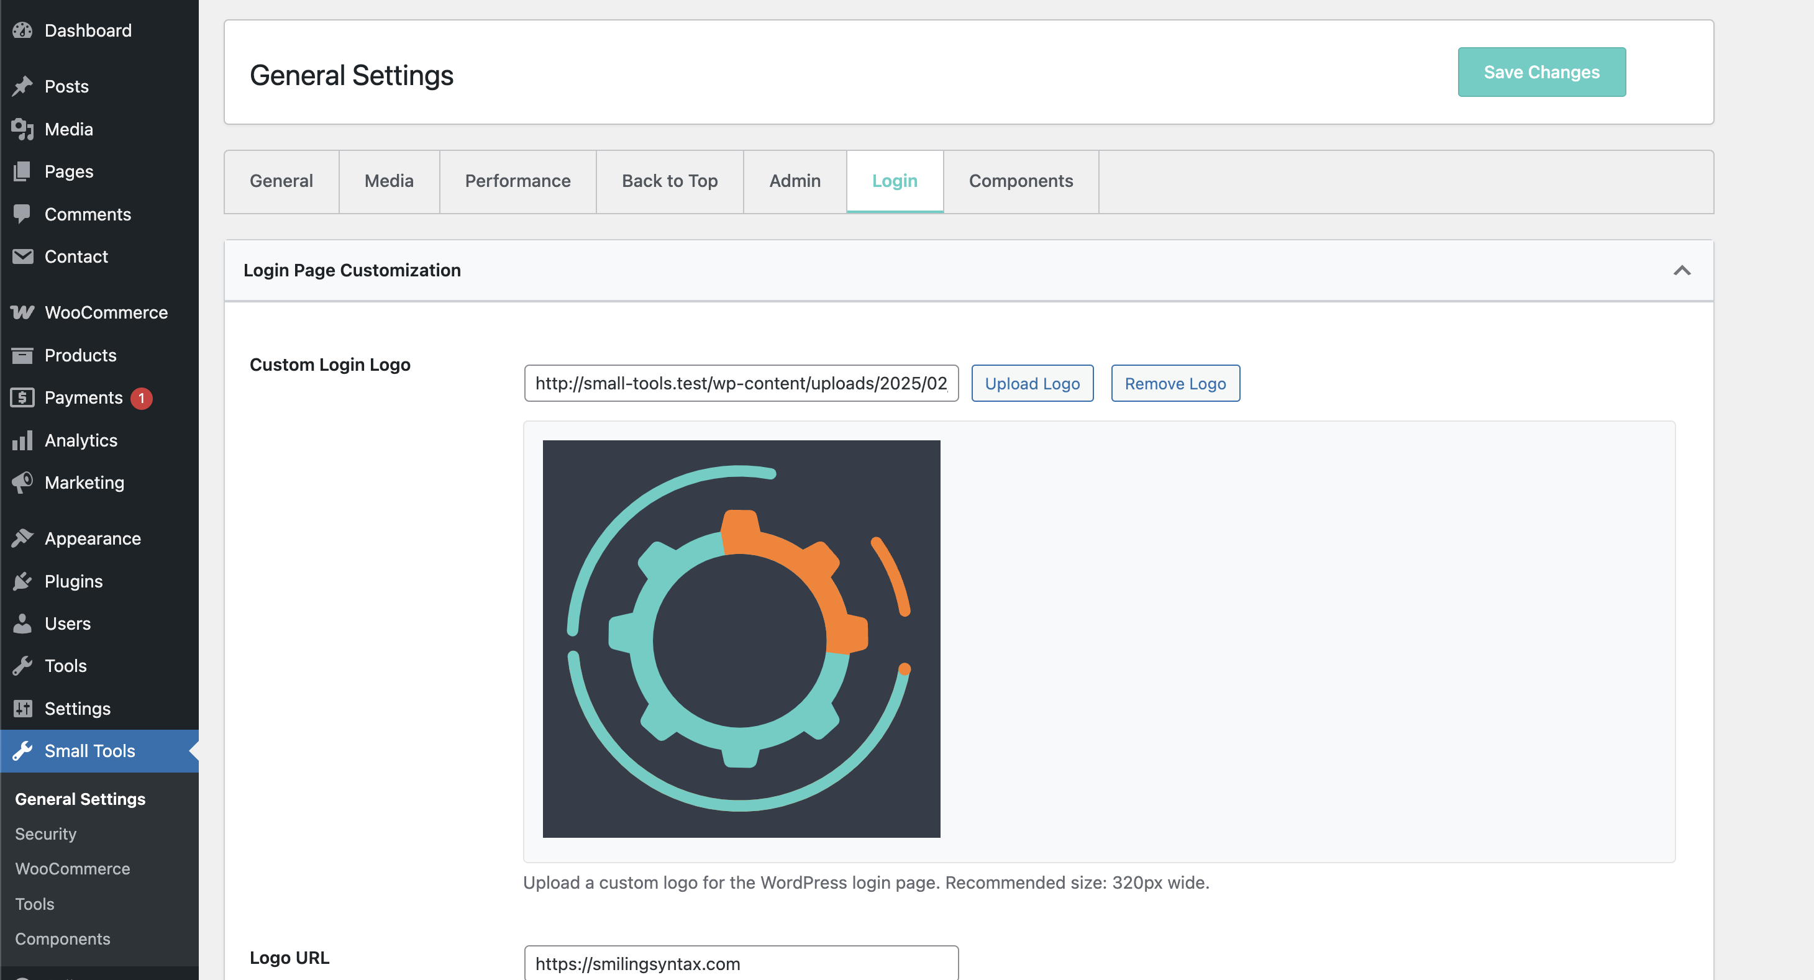Click the Comments speech bubble icon

pyautogui.click(x=22, y=213)
